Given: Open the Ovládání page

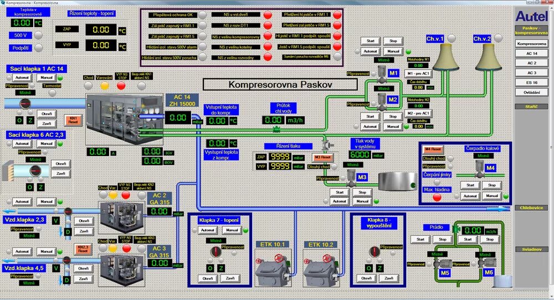Looking at the screenshot, I should pos(531,92).
